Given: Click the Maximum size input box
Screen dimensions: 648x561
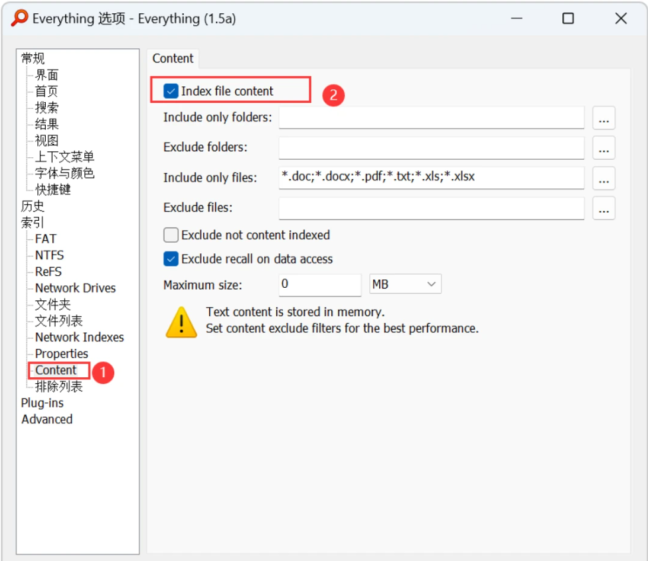Looking at the screenshot, I should click(x=320, y=284).
